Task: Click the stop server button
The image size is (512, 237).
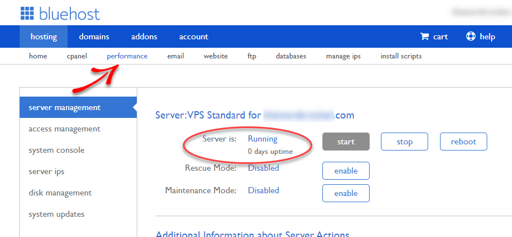Action: click(x=405, y=142)
